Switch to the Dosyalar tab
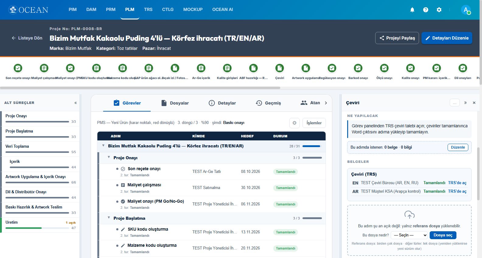The height and width of the screenshot is (258, 482). pyautogui.click(x=175, y=103)
